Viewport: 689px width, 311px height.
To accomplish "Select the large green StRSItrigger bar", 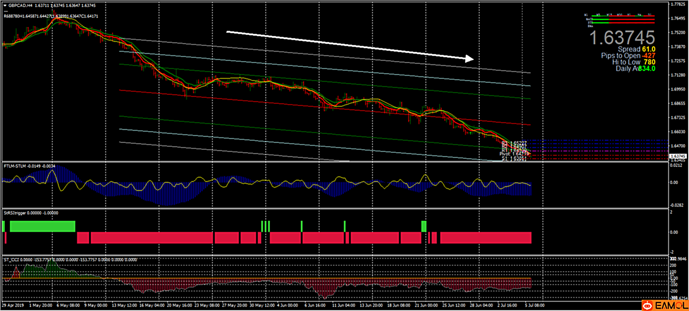I will click(x=42, y=226).
